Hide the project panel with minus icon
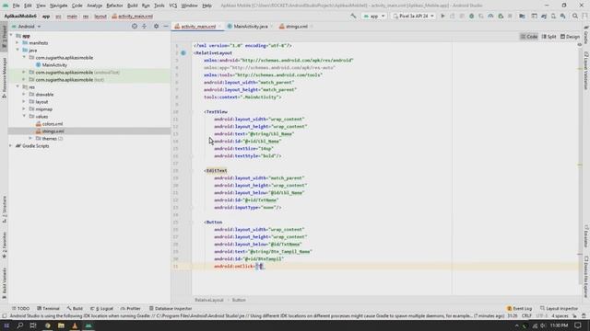This screenshot has height=331, width=590. click(x=166, y=27)
